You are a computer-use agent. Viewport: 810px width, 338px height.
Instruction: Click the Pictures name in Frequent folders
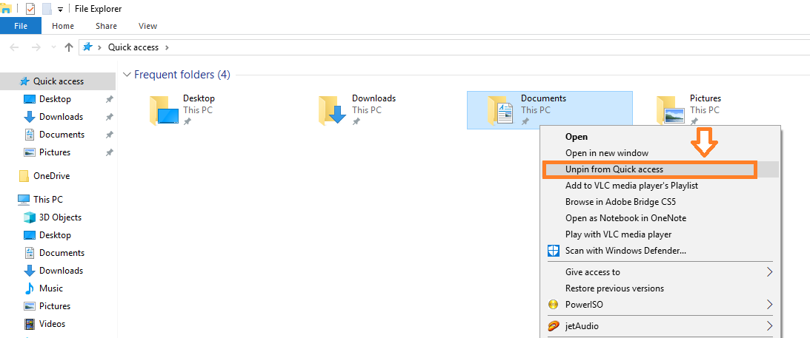[x=706, y=98]
